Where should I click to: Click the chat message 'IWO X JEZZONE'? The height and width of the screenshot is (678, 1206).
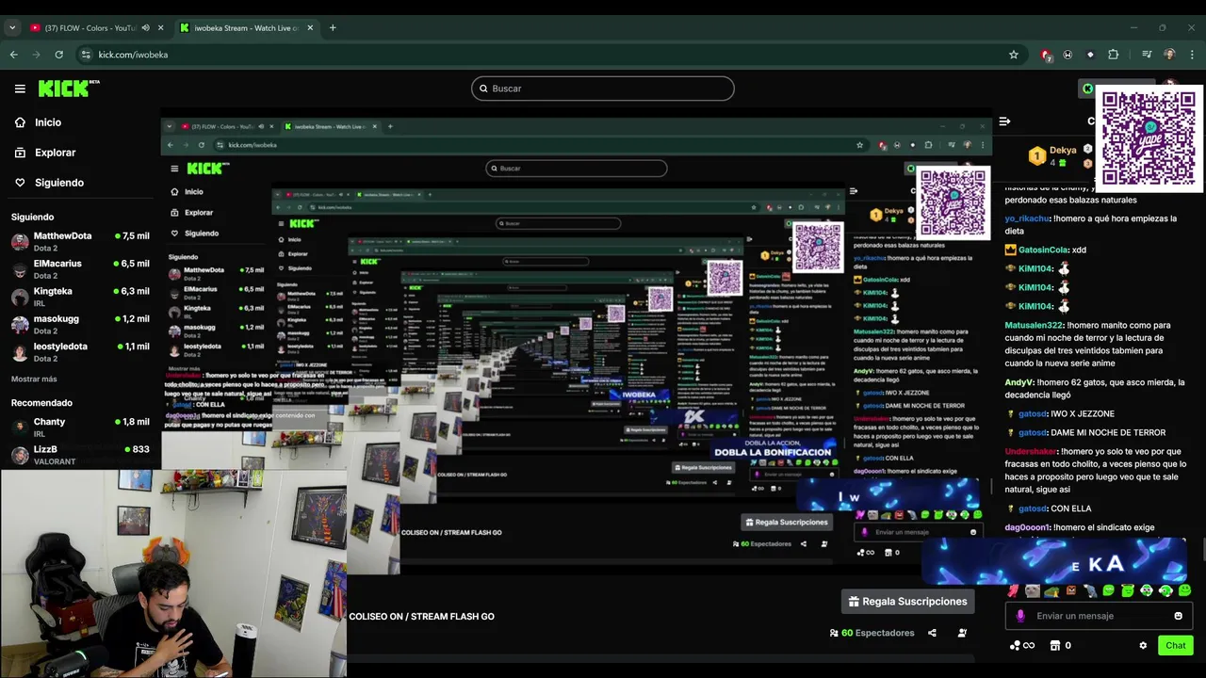(1083, 413)
